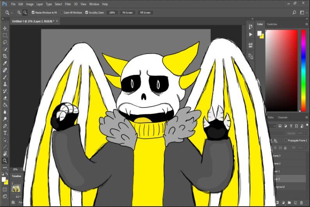Select the Crop tool

5,56
